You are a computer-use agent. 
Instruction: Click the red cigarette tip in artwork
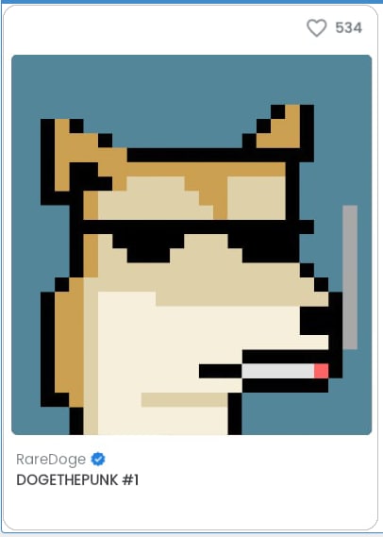(321, 371)
